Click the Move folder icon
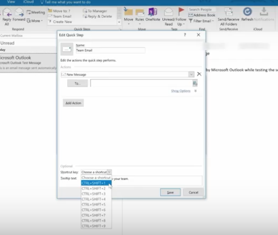This screenshot has width=278, height=235. coord(128,12)
